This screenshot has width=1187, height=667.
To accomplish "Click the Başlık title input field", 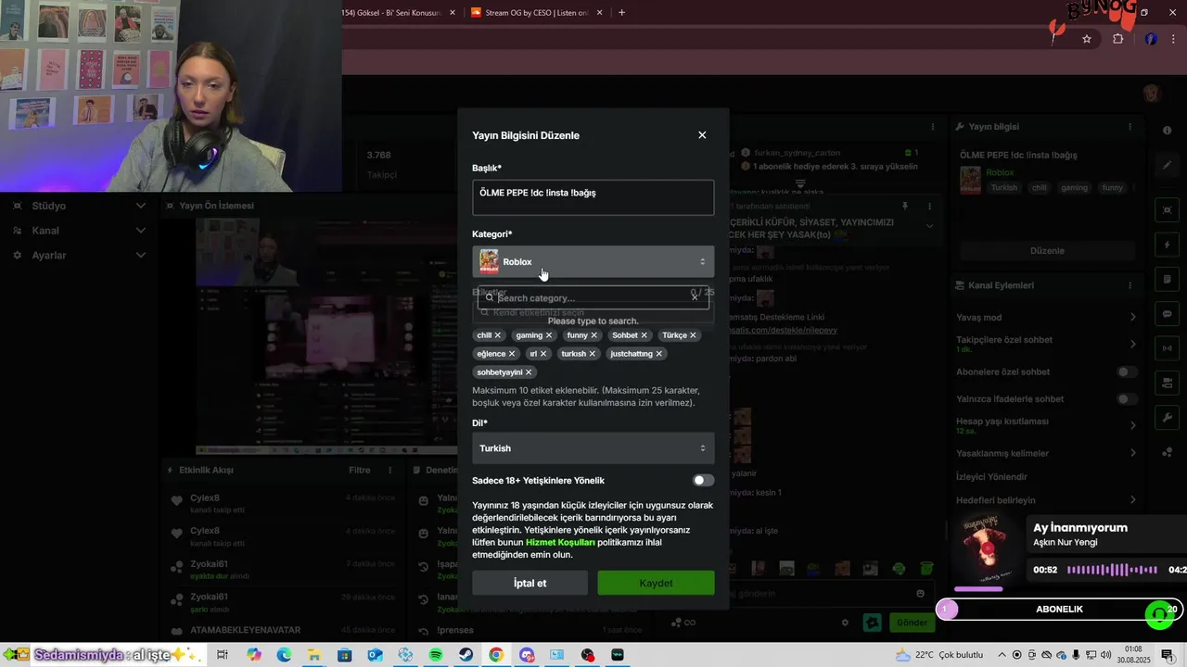I will [593, 197].
